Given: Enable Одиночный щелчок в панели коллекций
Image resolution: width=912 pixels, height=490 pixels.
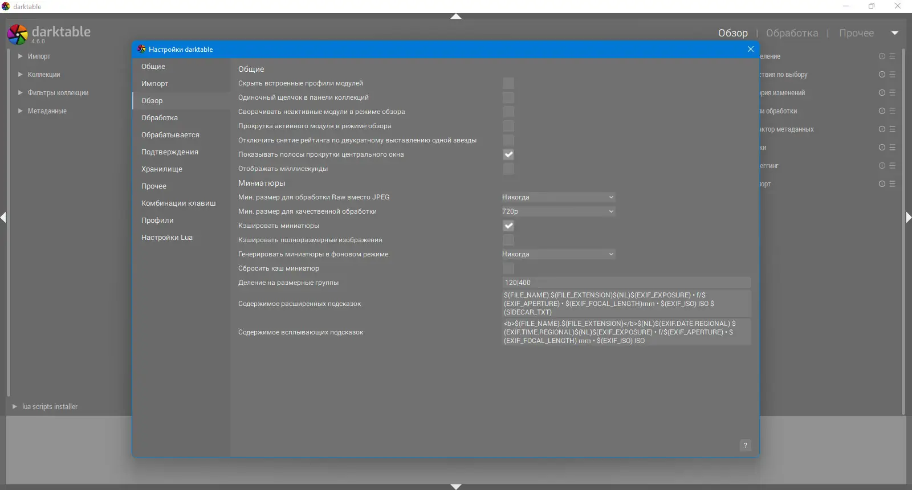Looking at the screenshot, I should click(x=508, y=97).
